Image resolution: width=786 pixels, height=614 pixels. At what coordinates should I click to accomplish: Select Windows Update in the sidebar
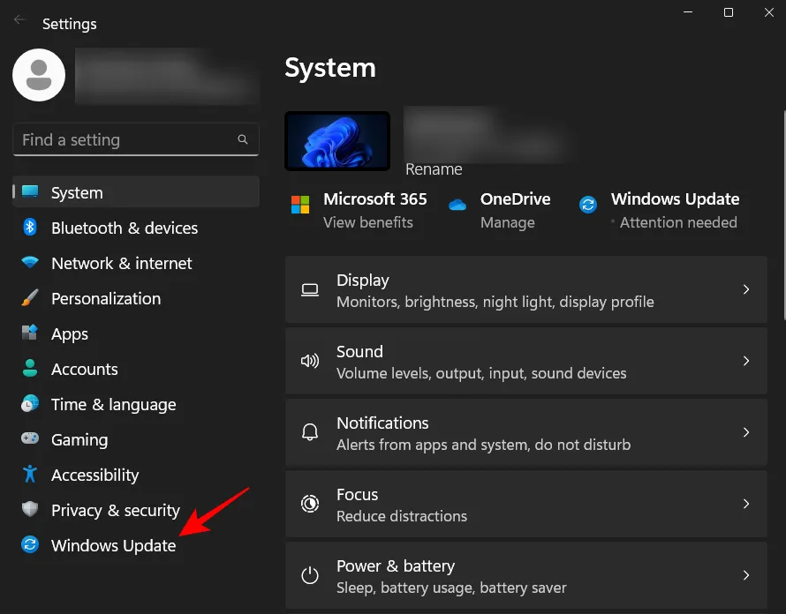pyautogui.click(x=113, y=545)
